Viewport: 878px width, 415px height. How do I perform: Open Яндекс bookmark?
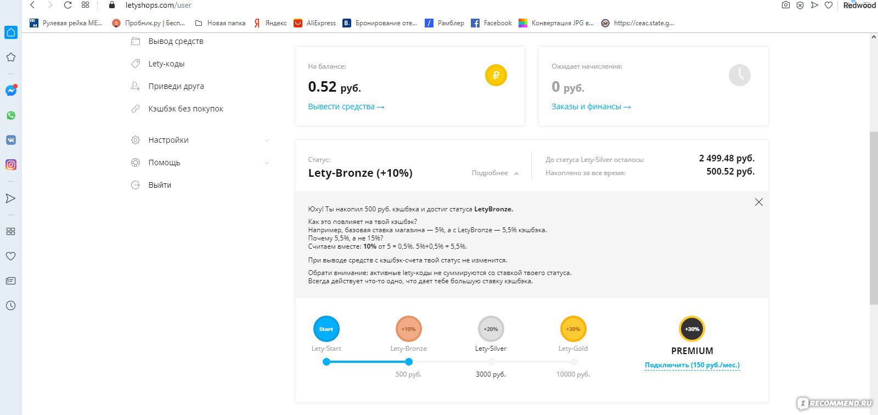[270, 23]
